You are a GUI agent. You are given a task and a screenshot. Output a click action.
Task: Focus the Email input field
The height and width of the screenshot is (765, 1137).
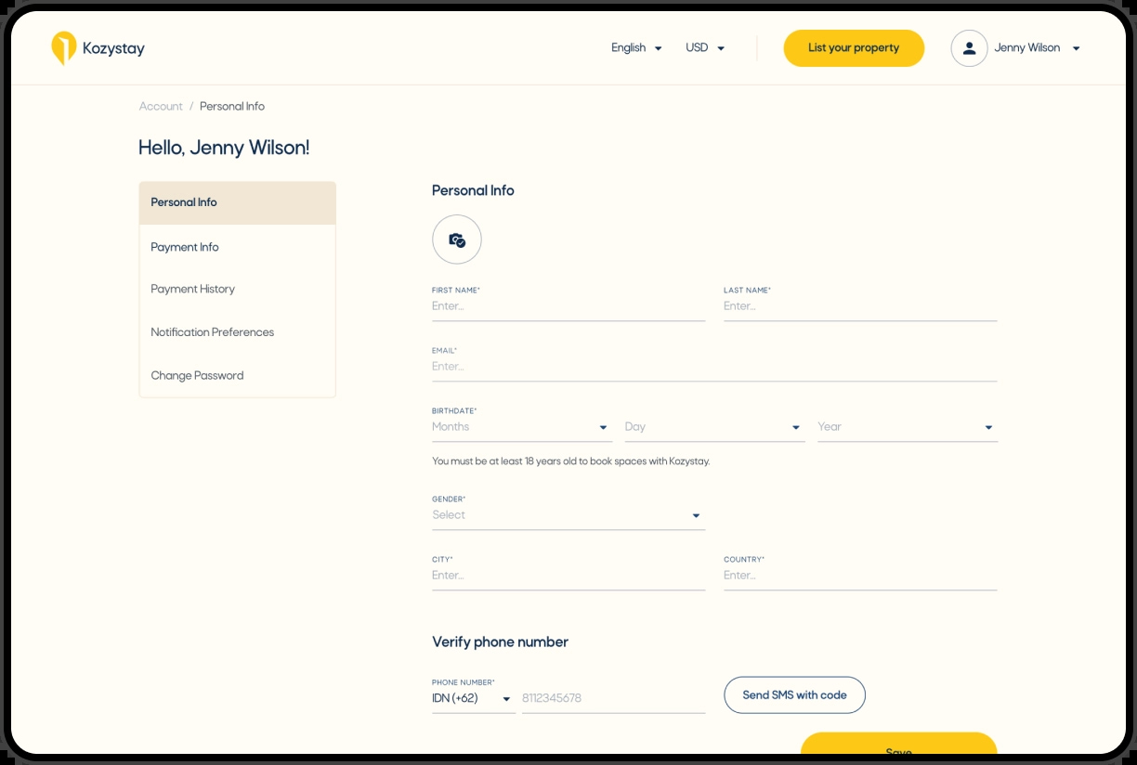(x=714, y=367)
